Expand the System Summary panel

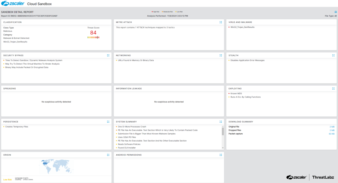point(221,121)
